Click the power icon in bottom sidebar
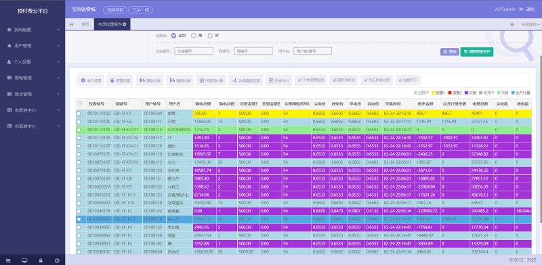Viewport: 542px width, 265px height. pyautogui.click(x=57, y=260)
